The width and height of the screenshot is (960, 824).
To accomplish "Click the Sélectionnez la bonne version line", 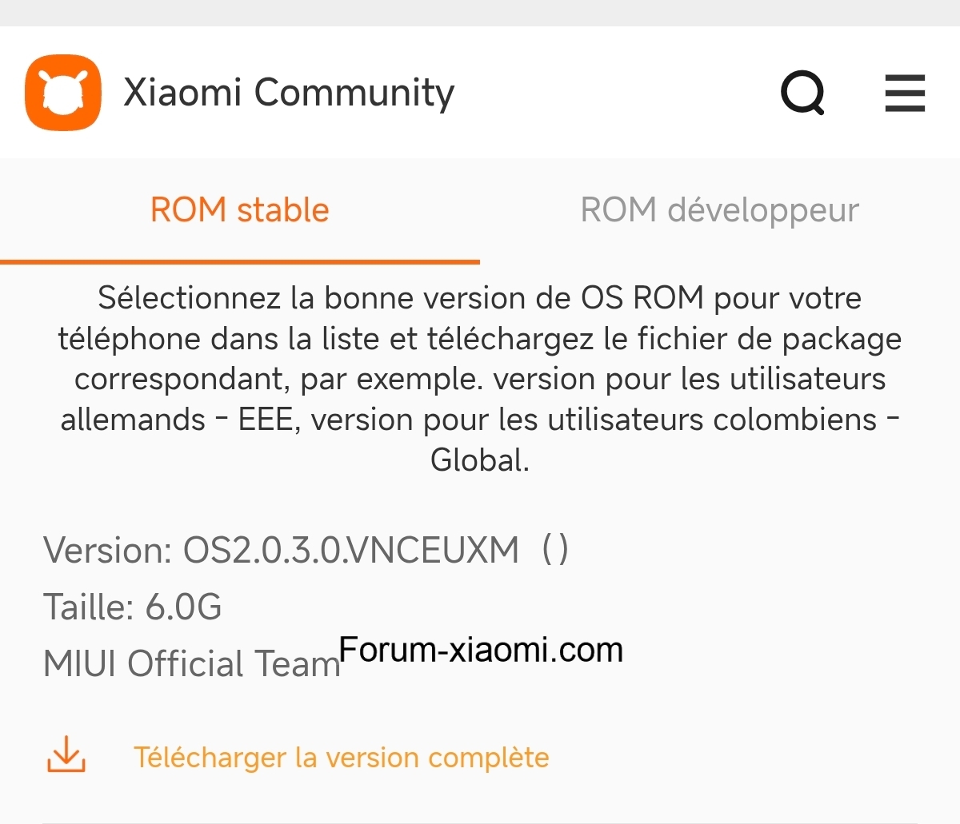I will click(480, 298).
